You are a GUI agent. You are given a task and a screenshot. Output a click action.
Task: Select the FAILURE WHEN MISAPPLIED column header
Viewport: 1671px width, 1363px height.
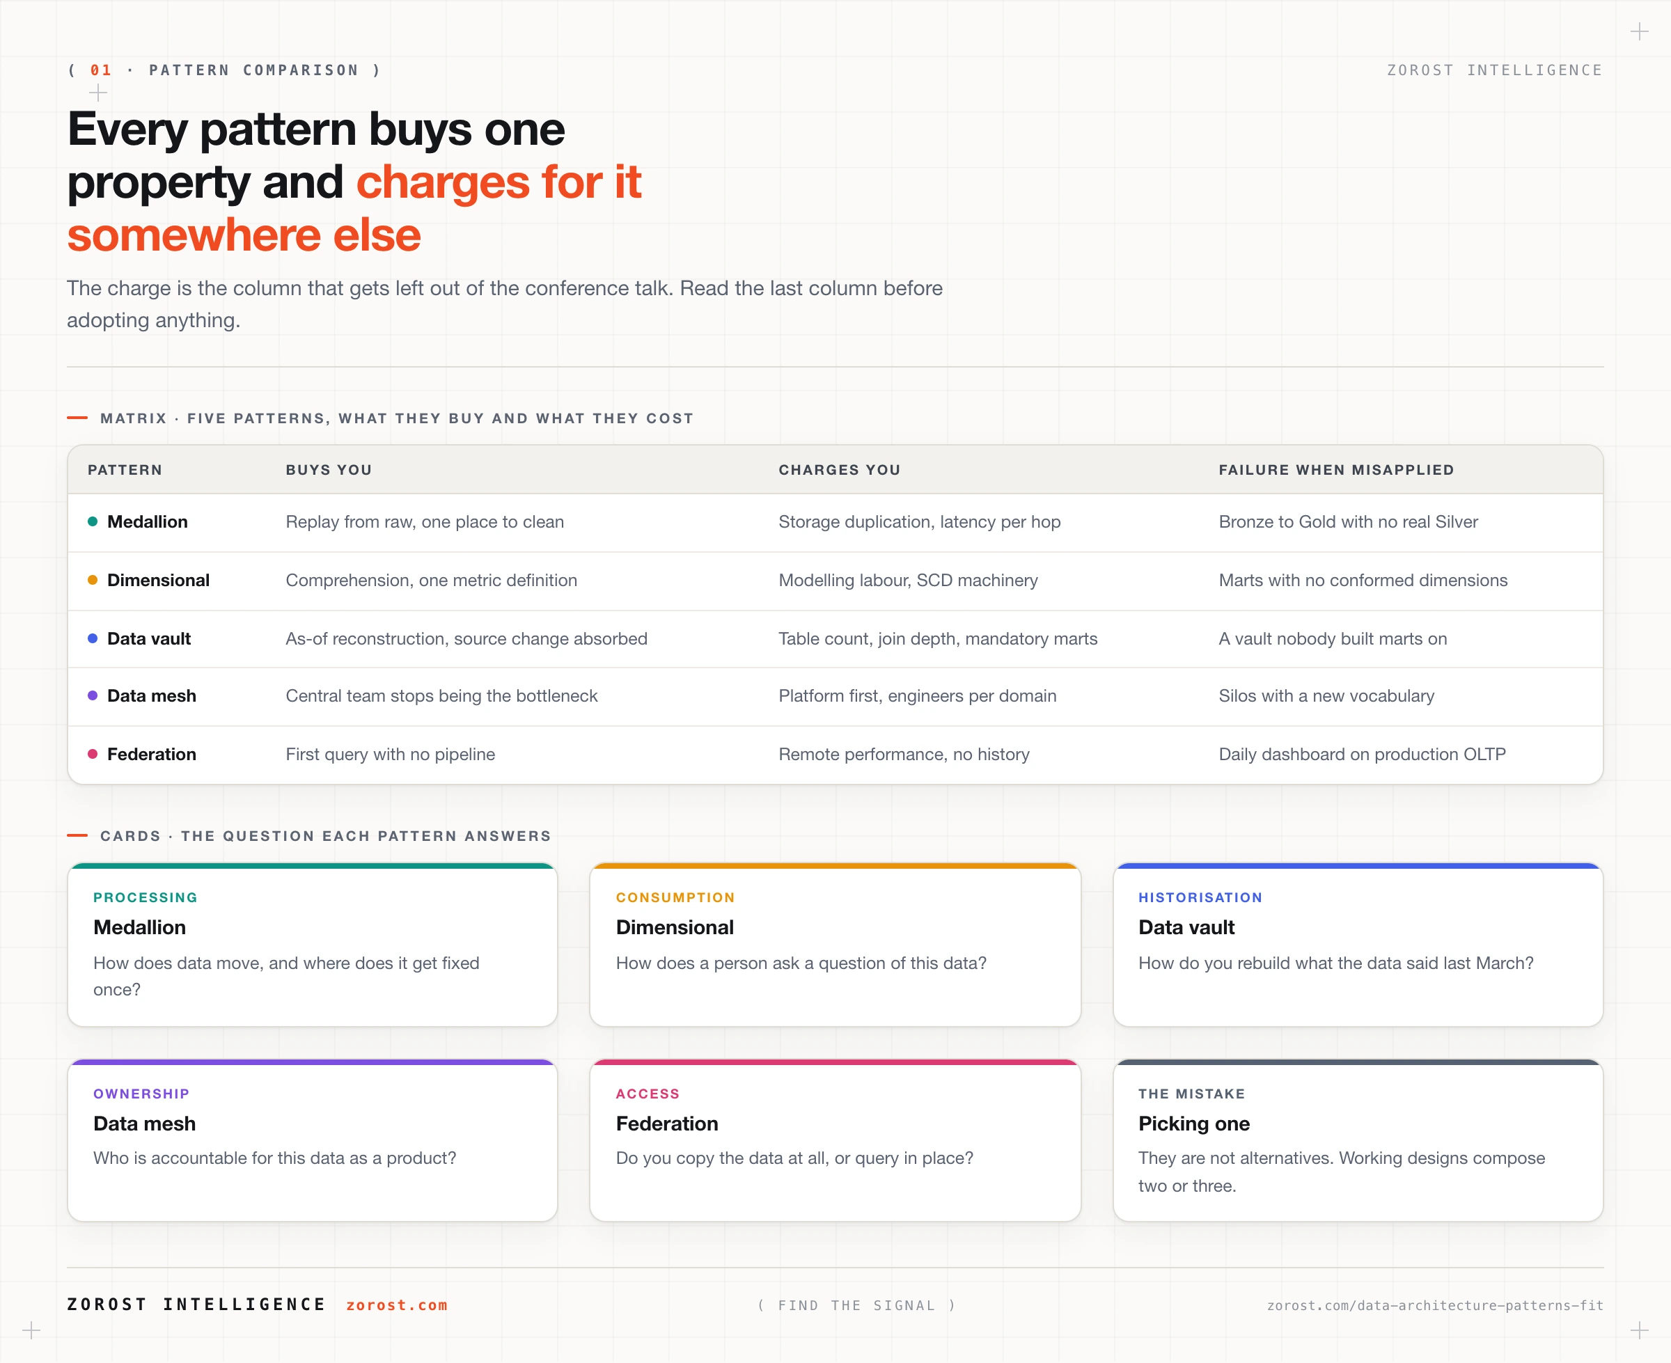pos(1335,469)
